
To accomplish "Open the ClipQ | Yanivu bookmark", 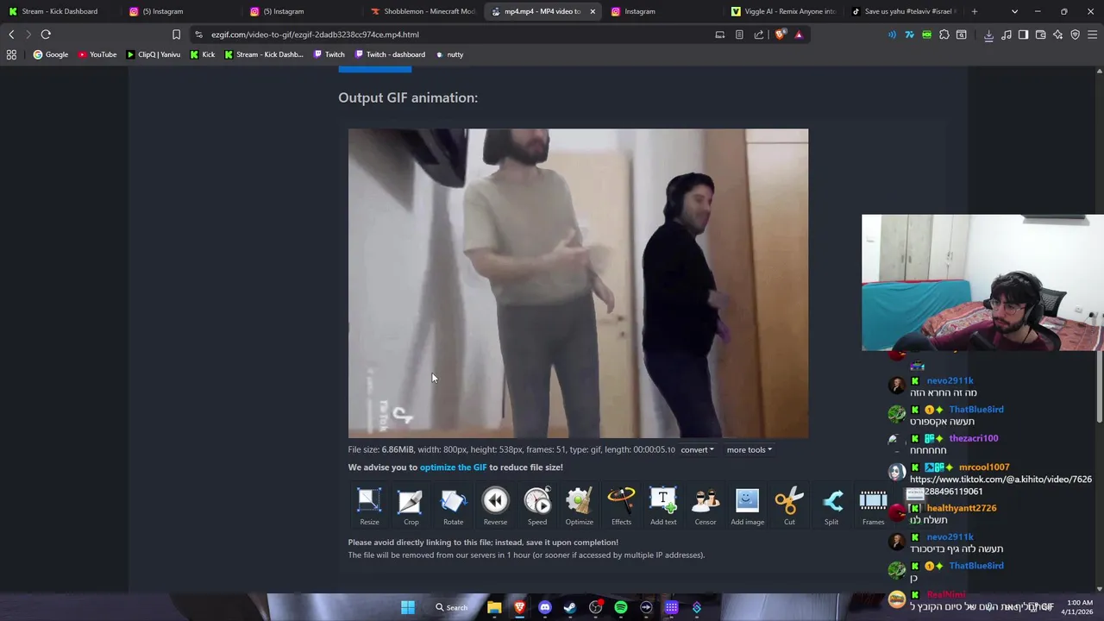I will (154, 54).
